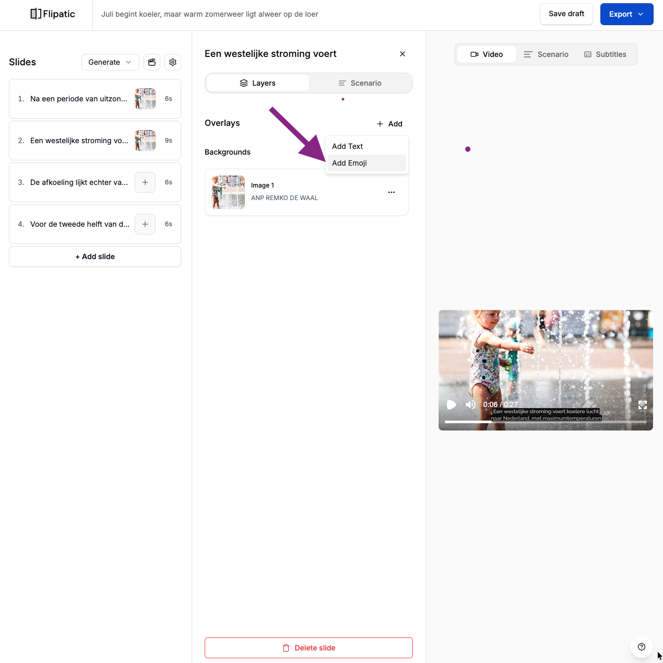
Task: Select the Video view tab
Action: (487, 54)
